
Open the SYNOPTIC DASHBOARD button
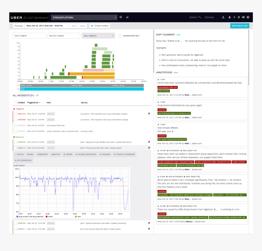coord(124,155)
